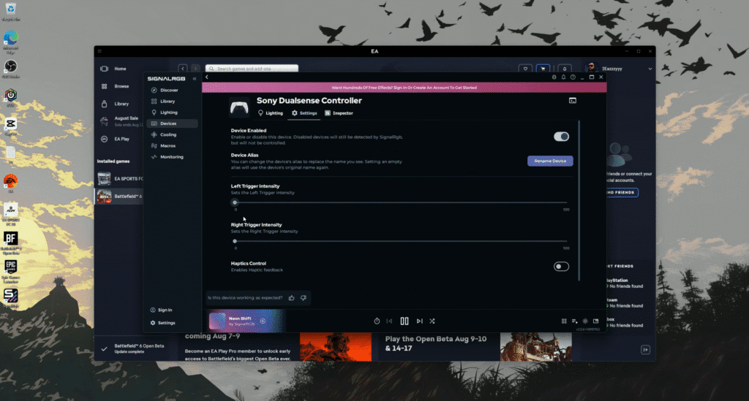749x401 pixels.
Task: Click bug report icon in SignalRGB titlebar
Action: [x=554, y=77]
